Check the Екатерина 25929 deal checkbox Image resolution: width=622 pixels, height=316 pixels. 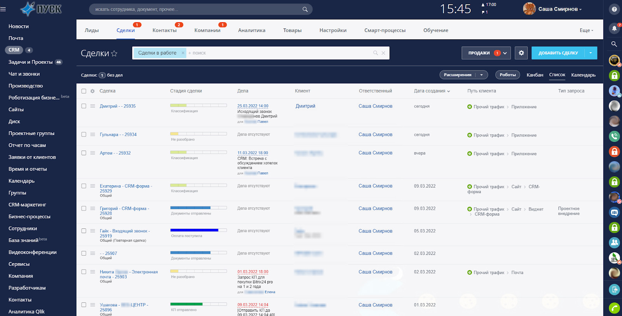(x=84, y=186)
